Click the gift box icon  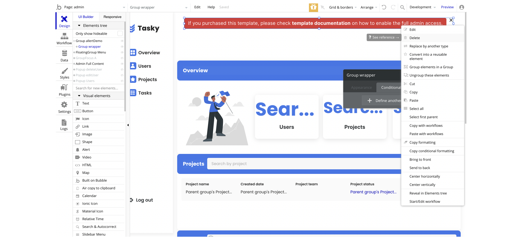point(314,7)
